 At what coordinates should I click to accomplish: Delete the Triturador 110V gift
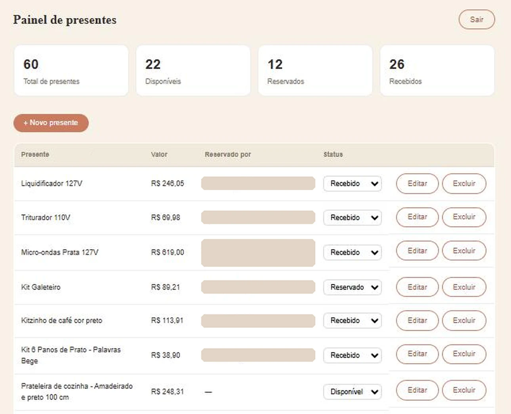(464, 217)
